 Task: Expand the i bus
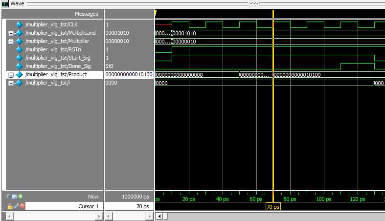(x=11, y=83)
